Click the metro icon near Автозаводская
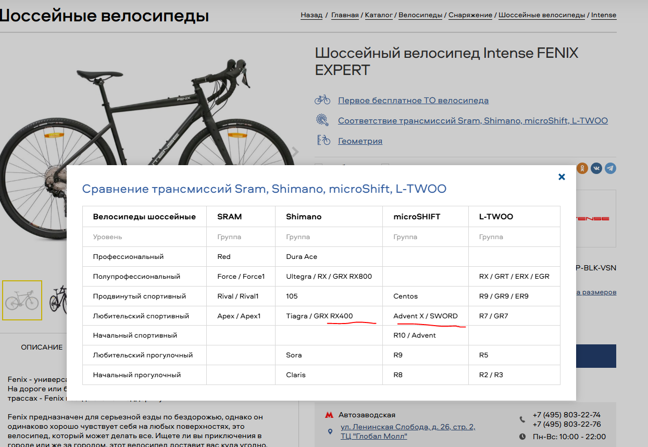The width and height of the screenshot is (648, 447). (x=329, y=415)
